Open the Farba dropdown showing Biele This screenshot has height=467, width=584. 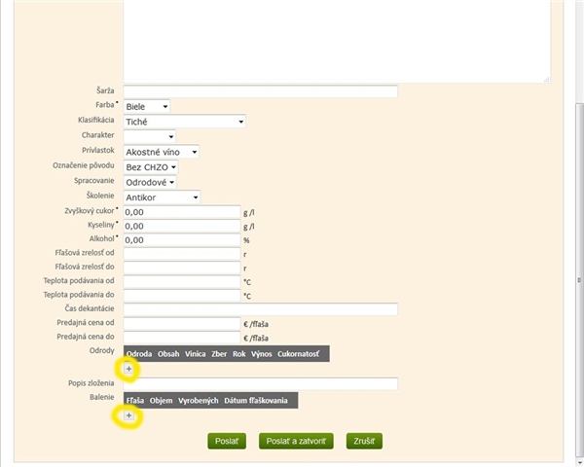click(147, 106)
